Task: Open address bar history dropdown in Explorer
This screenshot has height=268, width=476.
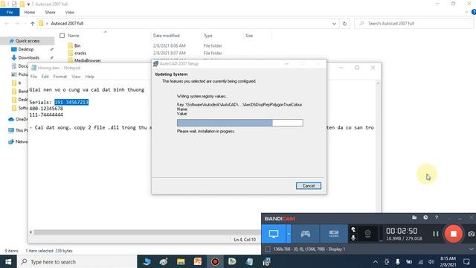Action: tap(334, 23)
